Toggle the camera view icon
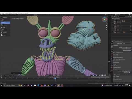The height and width of the screenshot is (99, 132). point(106,27)
